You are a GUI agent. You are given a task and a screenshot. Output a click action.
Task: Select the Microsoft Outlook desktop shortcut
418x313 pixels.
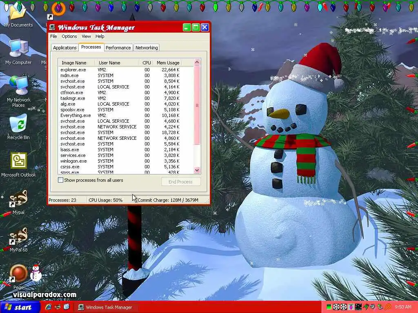point(18,165)
